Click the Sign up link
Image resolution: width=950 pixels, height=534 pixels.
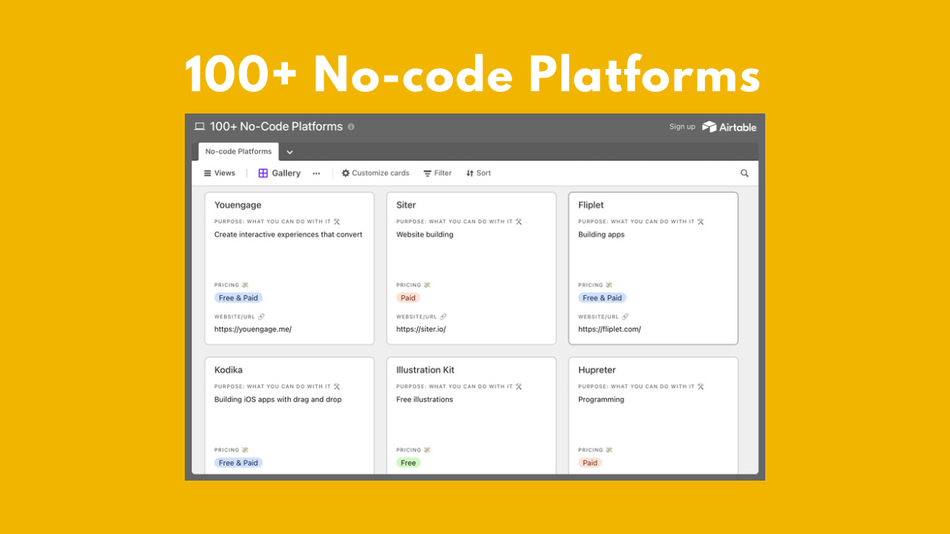[682, 127]
